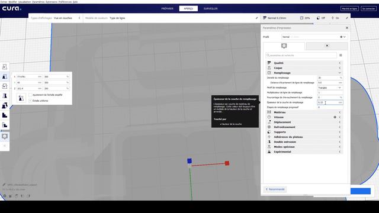379x213 pixels.
Task: Open the Profil dropdown
Action: tap(314, 37)
